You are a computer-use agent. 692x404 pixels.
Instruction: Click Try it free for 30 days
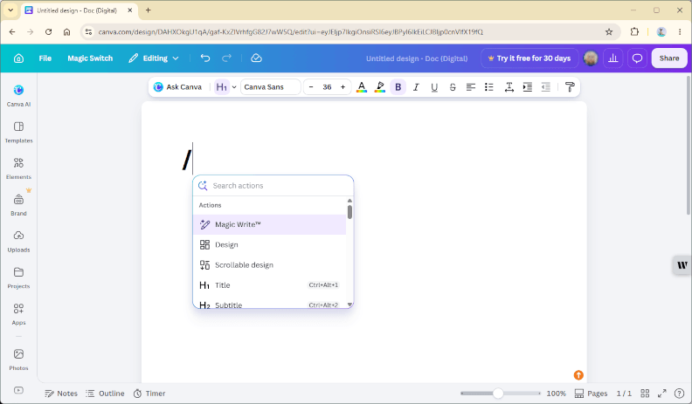click(529, 58)
